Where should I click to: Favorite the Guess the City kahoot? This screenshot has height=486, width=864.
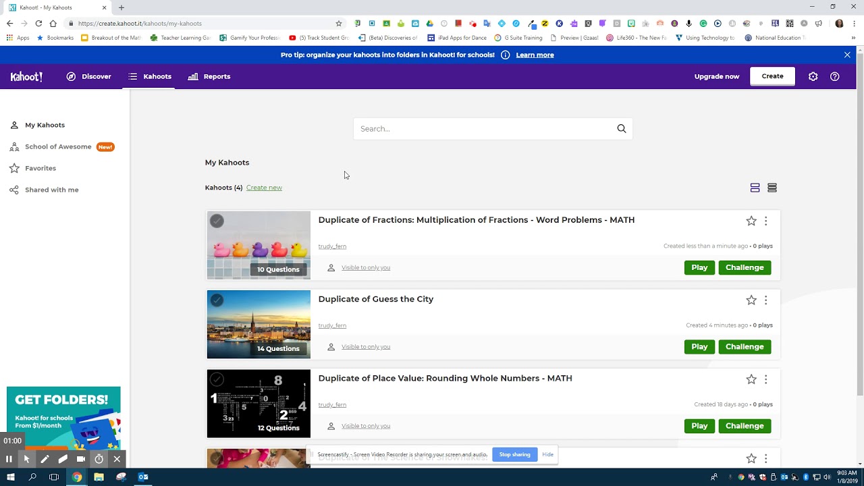[751, 300]
